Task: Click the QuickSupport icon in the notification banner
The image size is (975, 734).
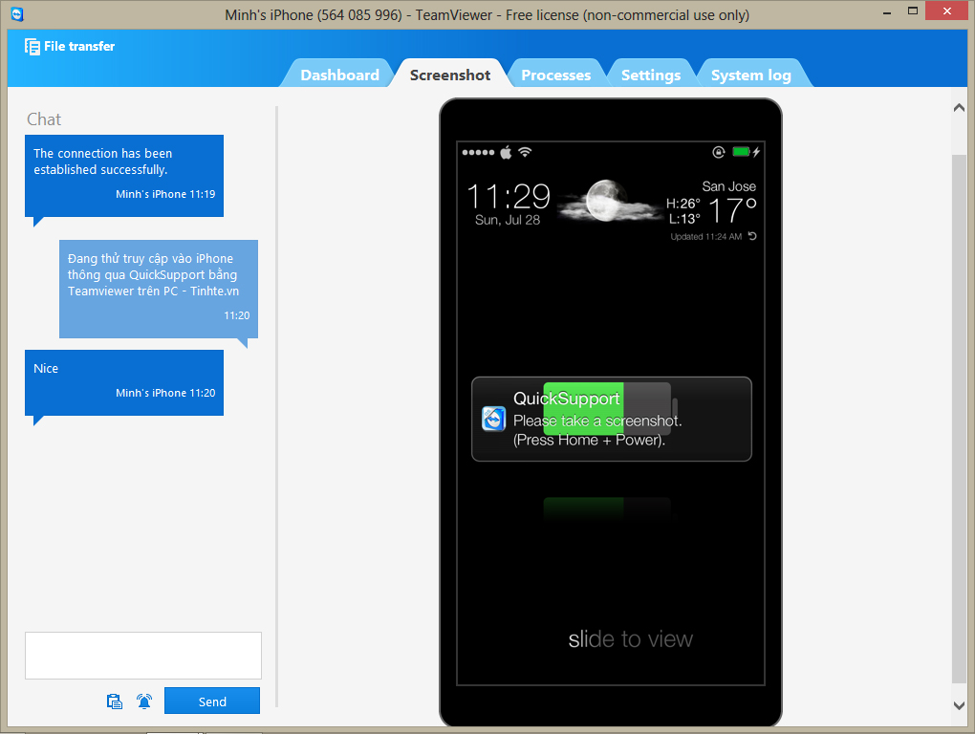Action: [493, 419]
